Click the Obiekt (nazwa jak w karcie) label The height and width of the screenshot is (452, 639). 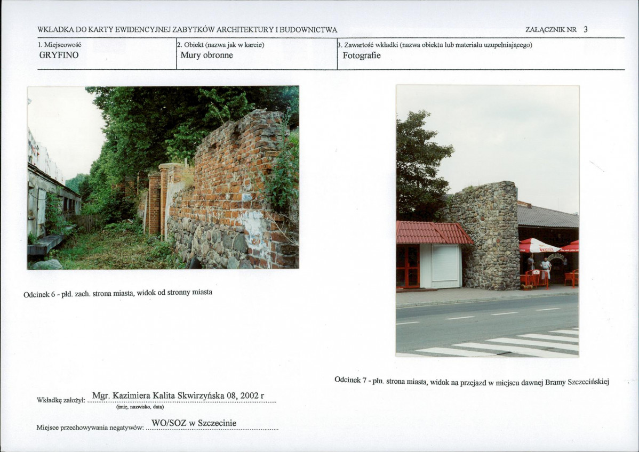coord(221,45)
